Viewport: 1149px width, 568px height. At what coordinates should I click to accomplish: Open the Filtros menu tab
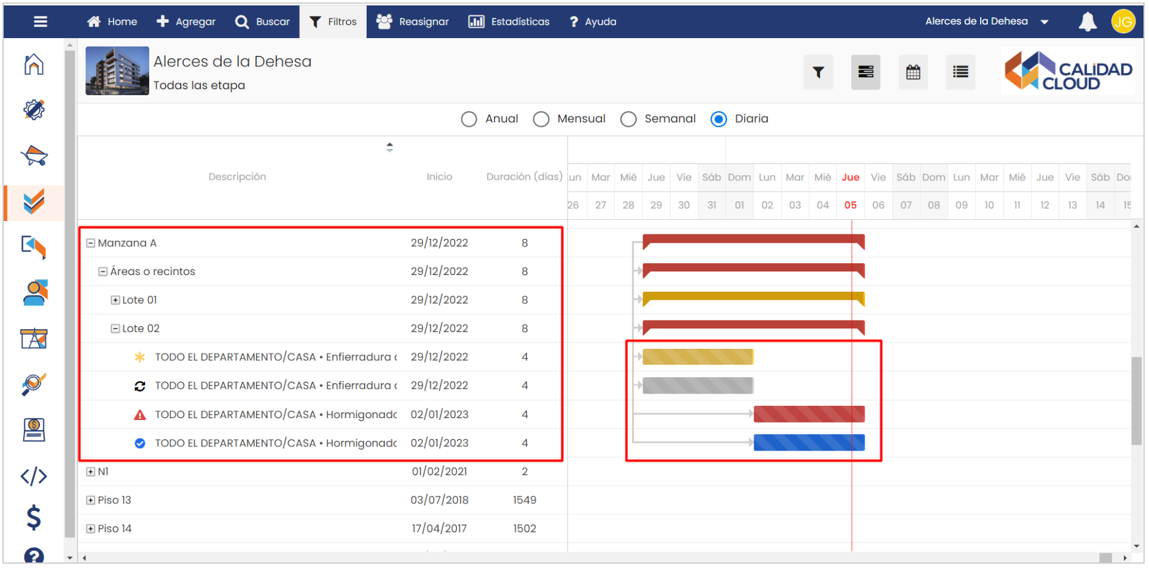(333, 22)
